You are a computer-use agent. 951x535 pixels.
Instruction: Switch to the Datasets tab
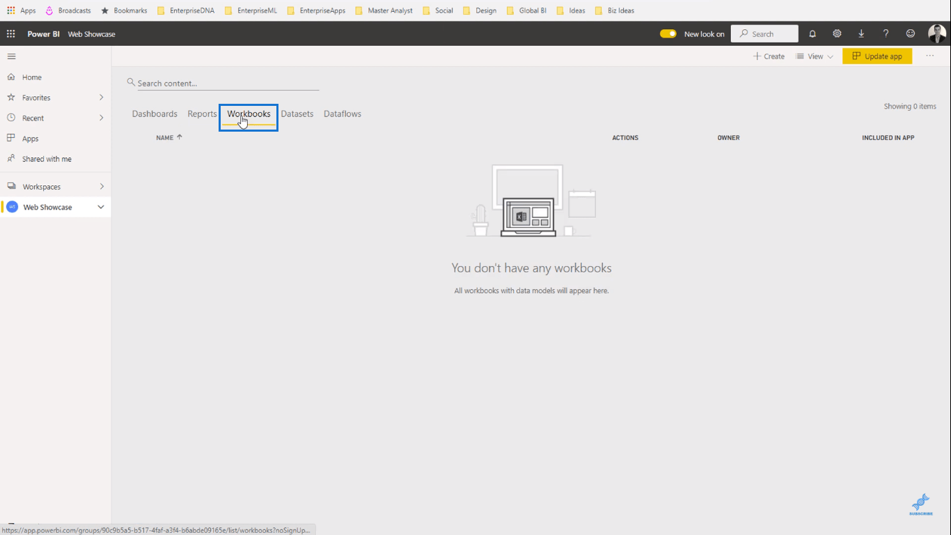[x=297, y=114]
